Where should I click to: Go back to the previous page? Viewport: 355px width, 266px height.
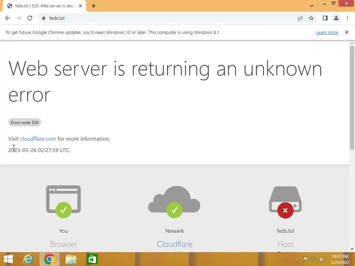click(8, 18)
